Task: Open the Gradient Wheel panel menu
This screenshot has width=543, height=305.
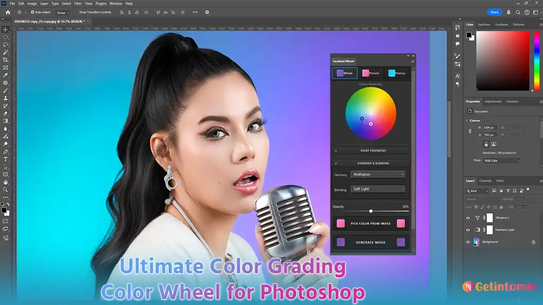Action: 413,61
